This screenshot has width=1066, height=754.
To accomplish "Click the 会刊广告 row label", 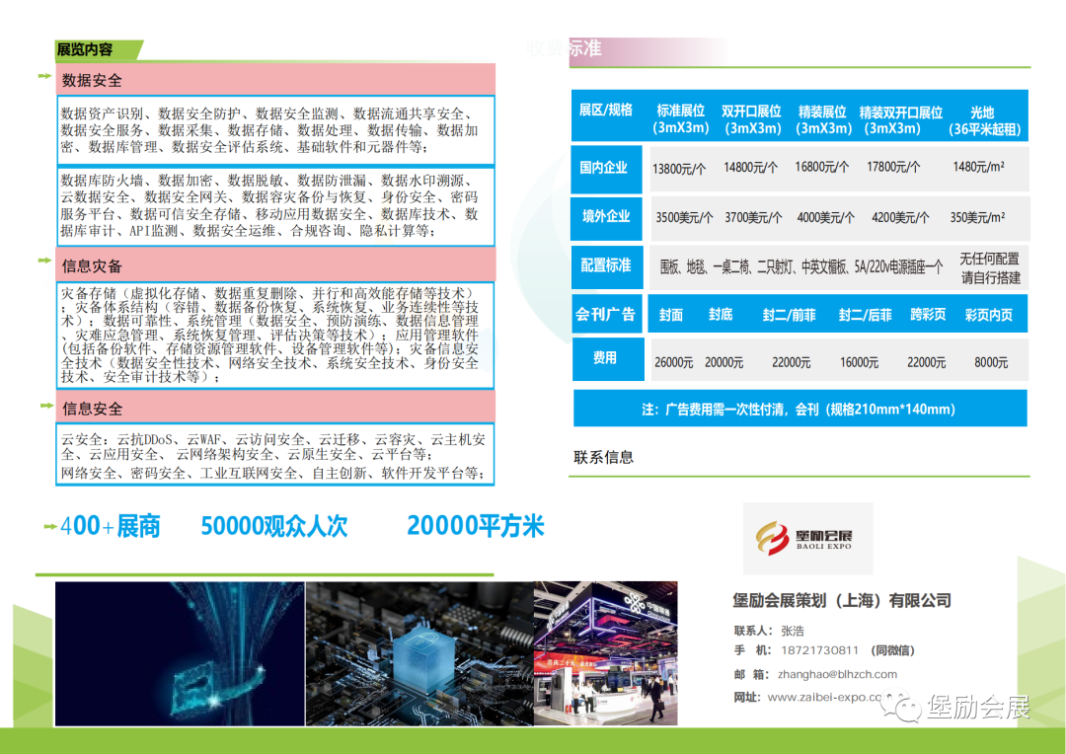I will coord(605,314).
